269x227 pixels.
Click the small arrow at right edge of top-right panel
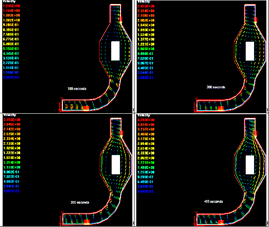click(x=267, y=109)
